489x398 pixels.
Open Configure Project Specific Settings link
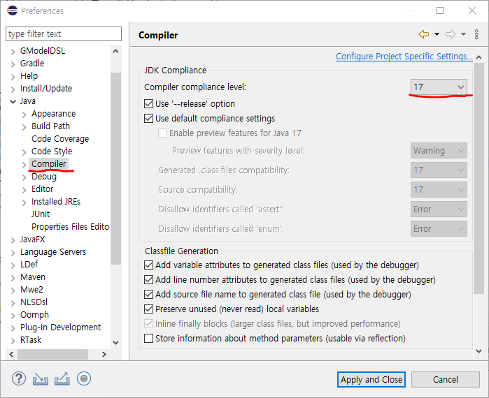(404, 57)
